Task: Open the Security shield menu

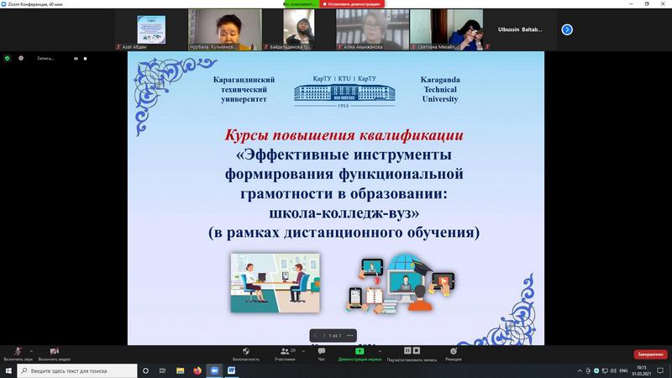Action: tap(246, 354)
